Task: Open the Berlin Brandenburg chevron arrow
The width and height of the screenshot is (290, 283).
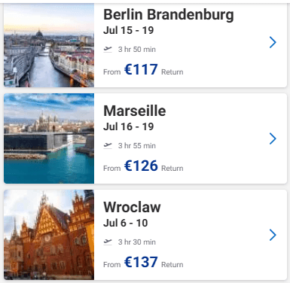Action: point(273,42)
